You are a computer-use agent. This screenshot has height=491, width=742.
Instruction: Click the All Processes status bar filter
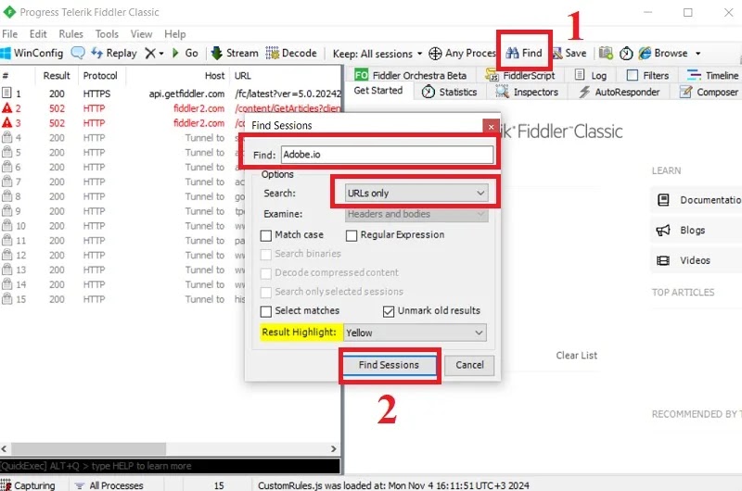tap(109, 485)
